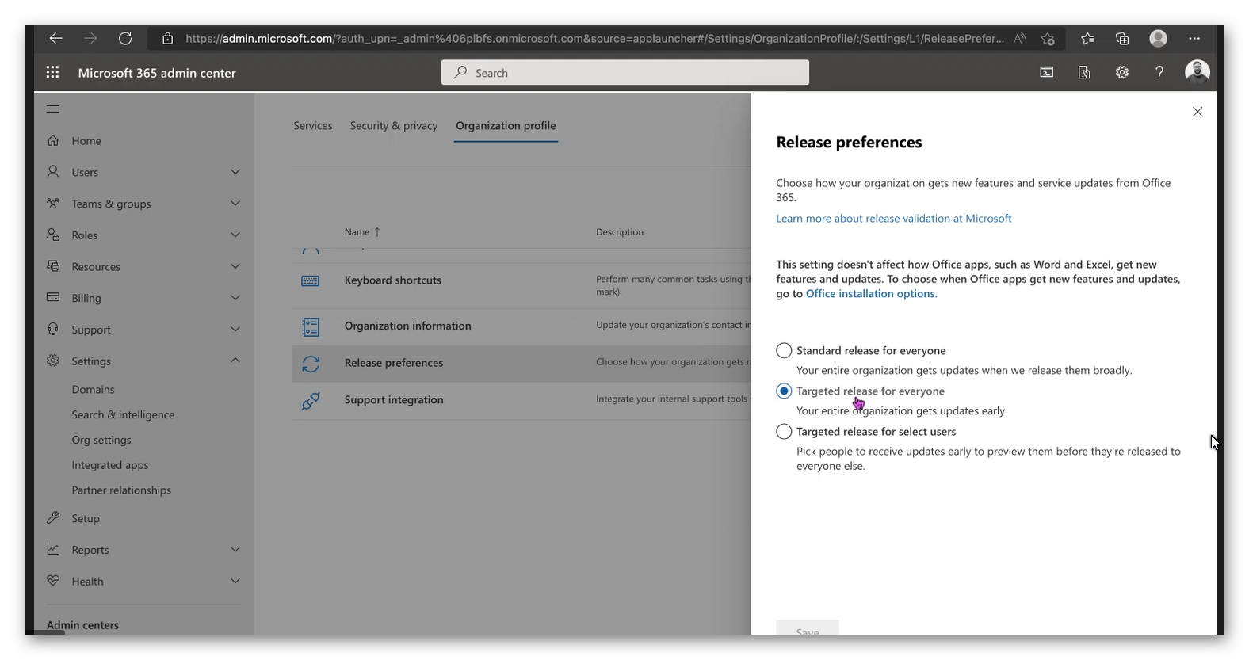Open Partner relationships in sidebar
Screen dimensions: 1249x660
pos(121,490)
